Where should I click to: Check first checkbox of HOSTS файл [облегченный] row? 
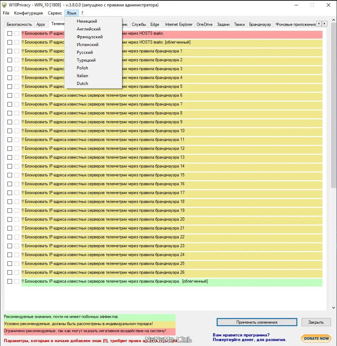coord(10,42)
